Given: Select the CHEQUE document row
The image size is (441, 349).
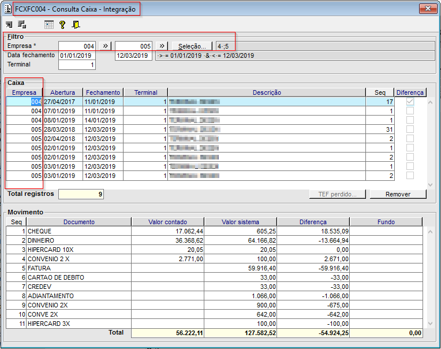Looking at the screenshot, I should (214, 231).
